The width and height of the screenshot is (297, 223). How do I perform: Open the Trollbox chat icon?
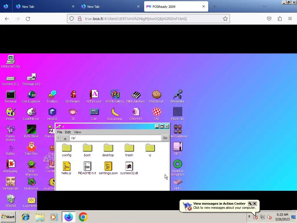(x=52, y=97)
